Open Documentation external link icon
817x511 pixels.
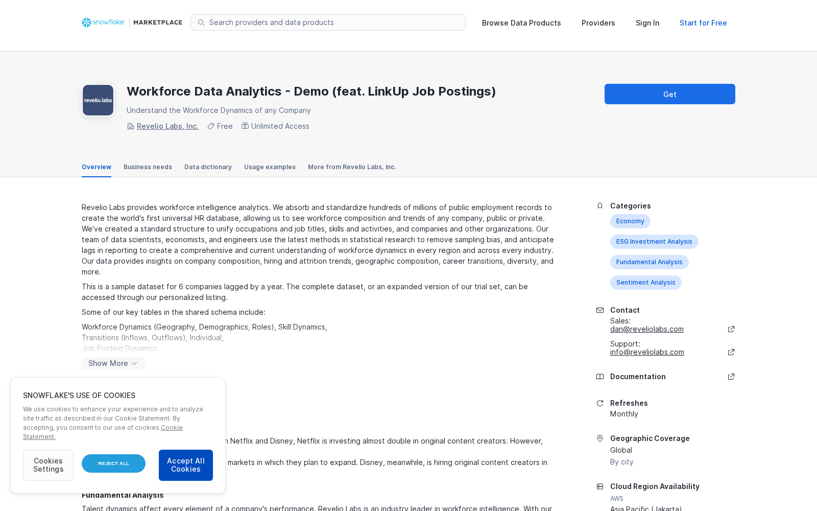(x=731, y=377)
